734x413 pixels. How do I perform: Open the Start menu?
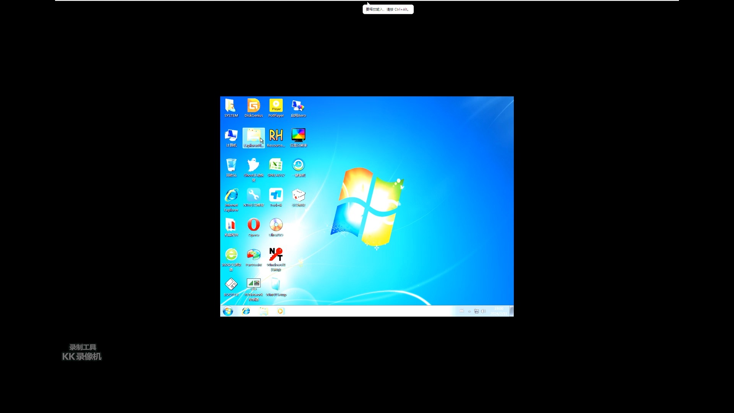click(227, 311)
